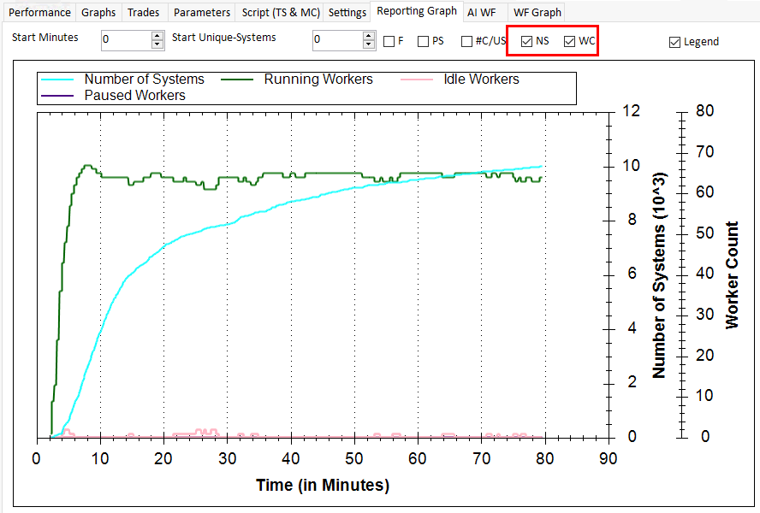The width and height of the screenshot is (760, 513).
Task: Click the Running Workers legend line
Action: tap(240, 80)
